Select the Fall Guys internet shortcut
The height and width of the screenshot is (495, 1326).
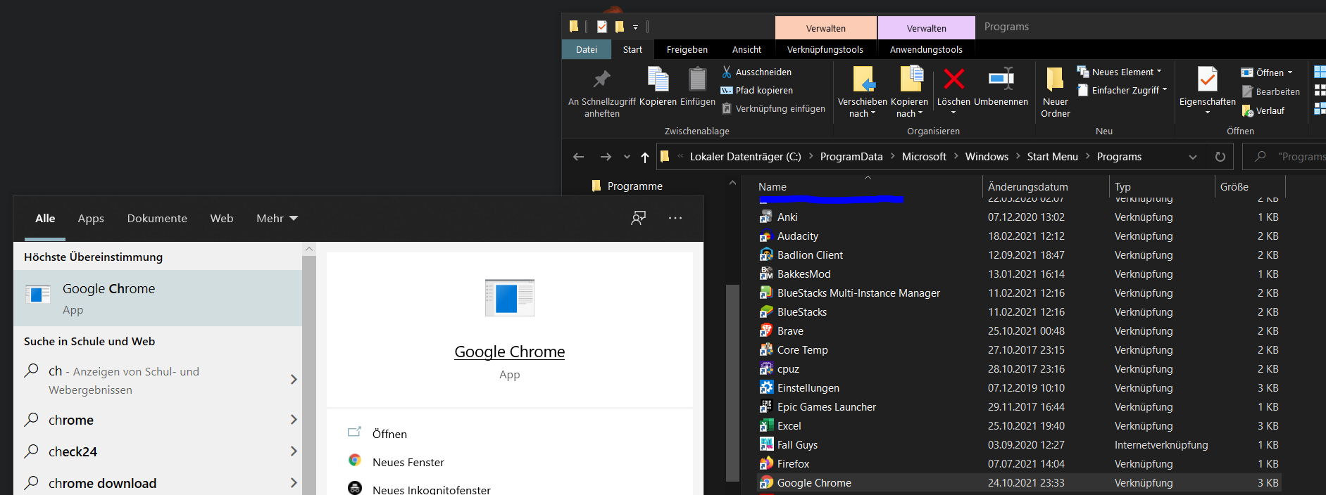(797, 444)
